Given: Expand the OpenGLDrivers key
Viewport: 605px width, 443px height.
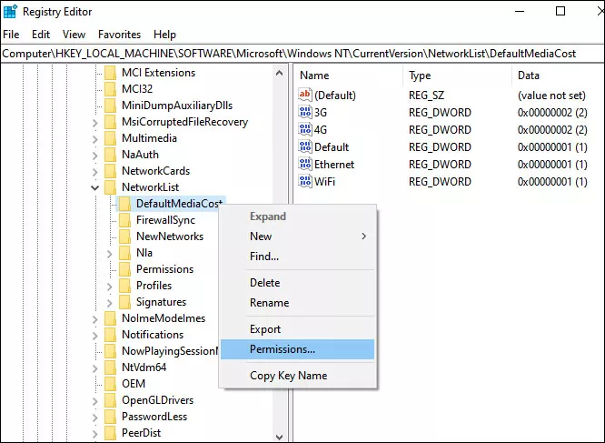Looking at the screenshot, I should (x=95, y=401).
